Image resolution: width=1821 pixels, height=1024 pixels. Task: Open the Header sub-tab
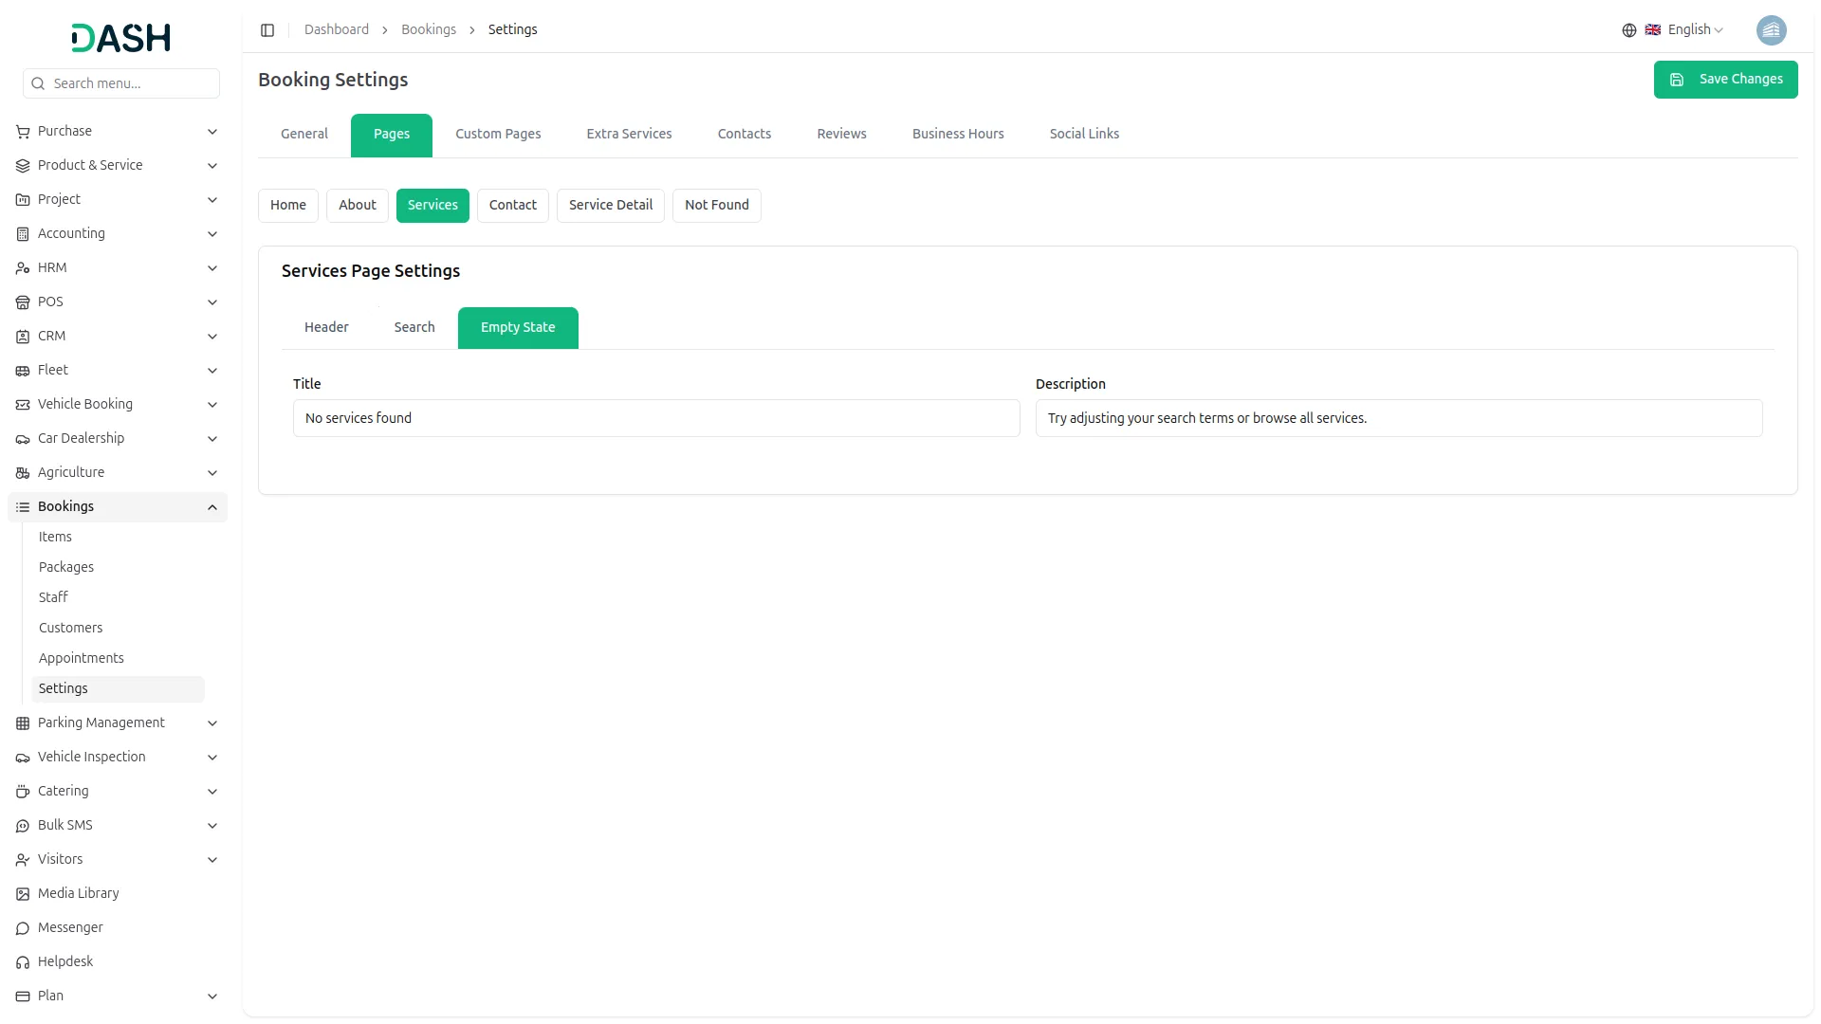[326, 328]
